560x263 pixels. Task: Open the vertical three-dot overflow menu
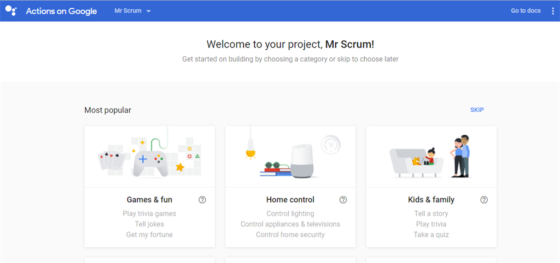pyautogui.click(x=552, y=11)
